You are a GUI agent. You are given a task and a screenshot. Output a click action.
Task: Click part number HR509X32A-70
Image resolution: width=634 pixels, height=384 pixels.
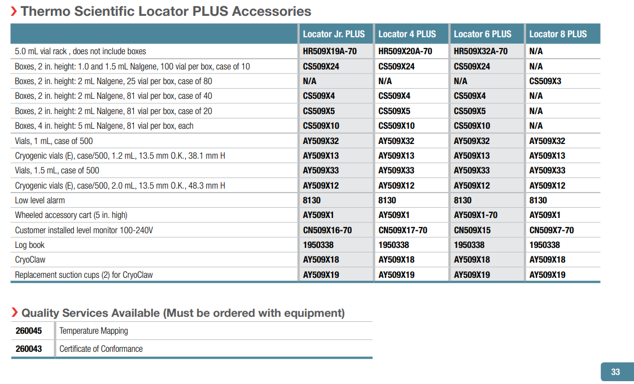[x=481, y=51]
